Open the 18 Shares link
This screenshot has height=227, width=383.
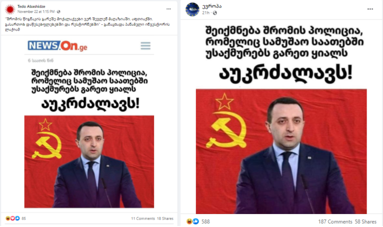[165, 219]
